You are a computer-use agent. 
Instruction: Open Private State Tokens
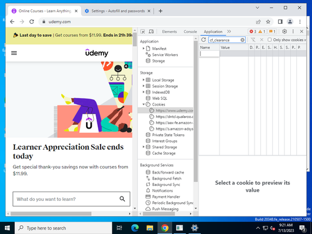click(x=168, y=135)
